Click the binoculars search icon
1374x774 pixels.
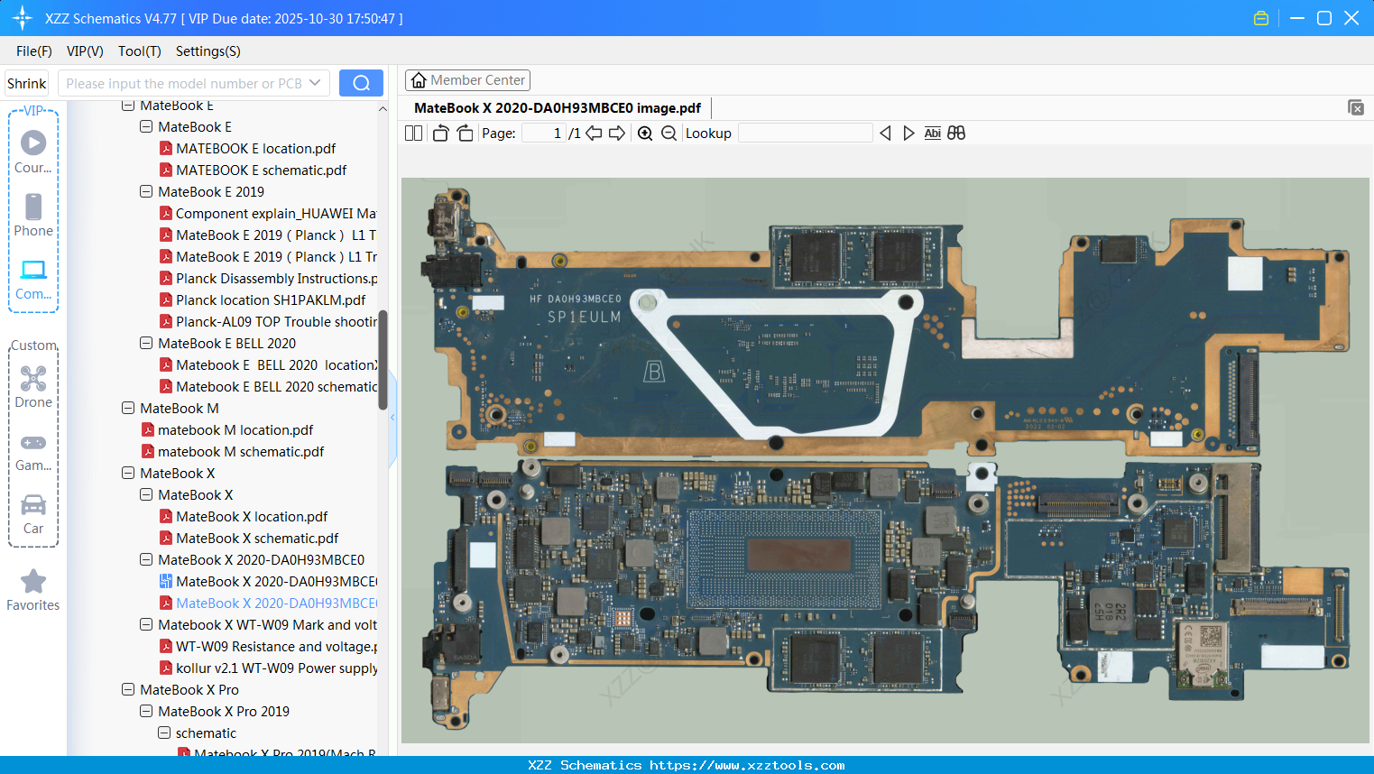pos(956,134)
